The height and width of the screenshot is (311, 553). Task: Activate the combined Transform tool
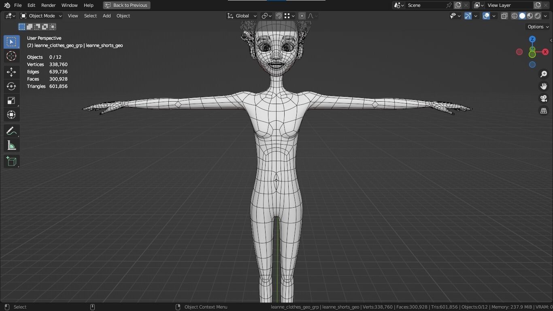11,115
